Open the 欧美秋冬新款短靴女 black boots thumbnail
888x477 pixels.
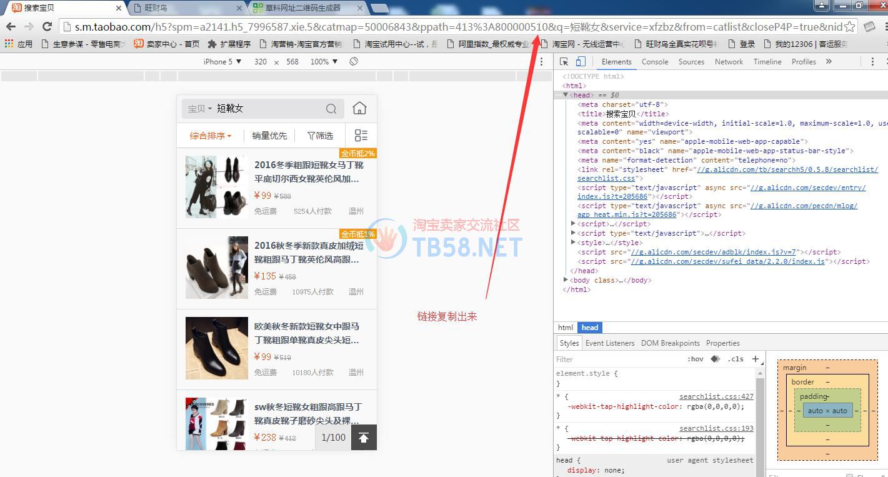click(217, 348)
